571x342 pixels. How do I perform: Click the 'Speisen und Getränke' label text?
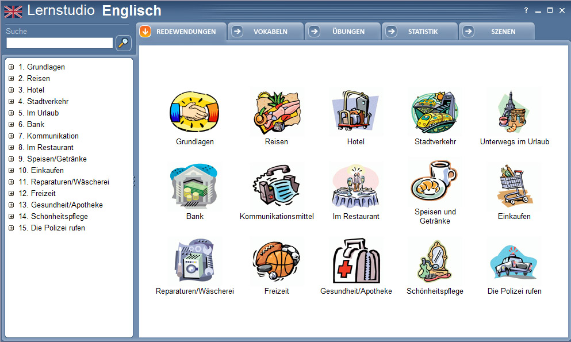coord(435,216)
